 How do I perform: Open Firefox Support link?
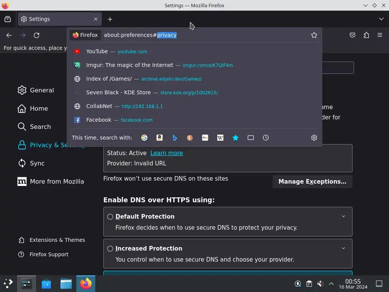click(43, 254)
